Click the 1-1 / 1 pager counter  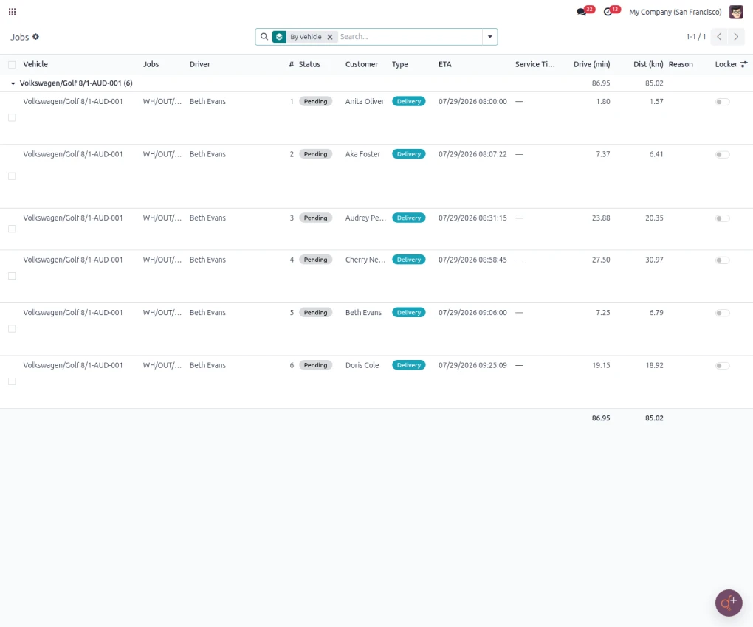696,37
